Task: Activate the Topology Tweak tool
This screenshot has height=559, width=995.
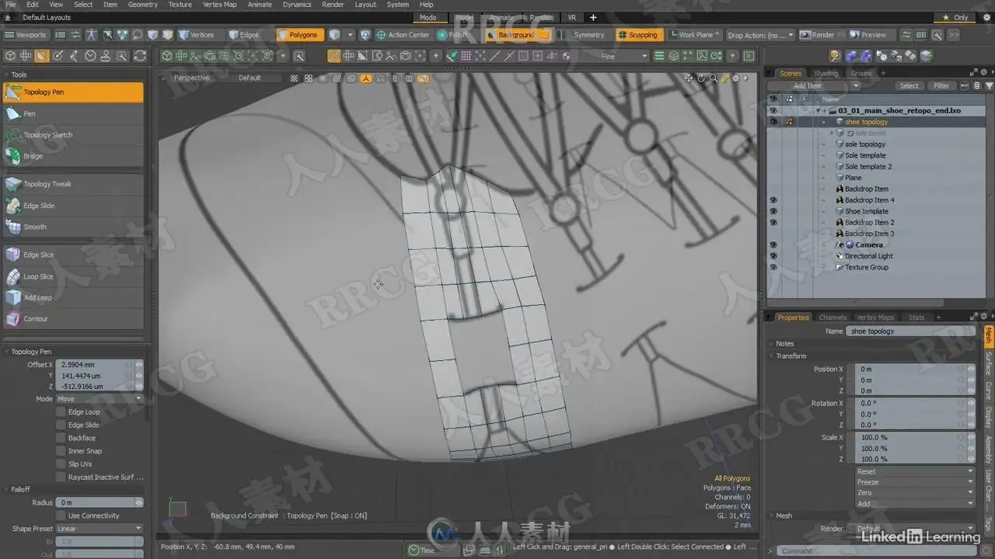Action: pos(73,184)
